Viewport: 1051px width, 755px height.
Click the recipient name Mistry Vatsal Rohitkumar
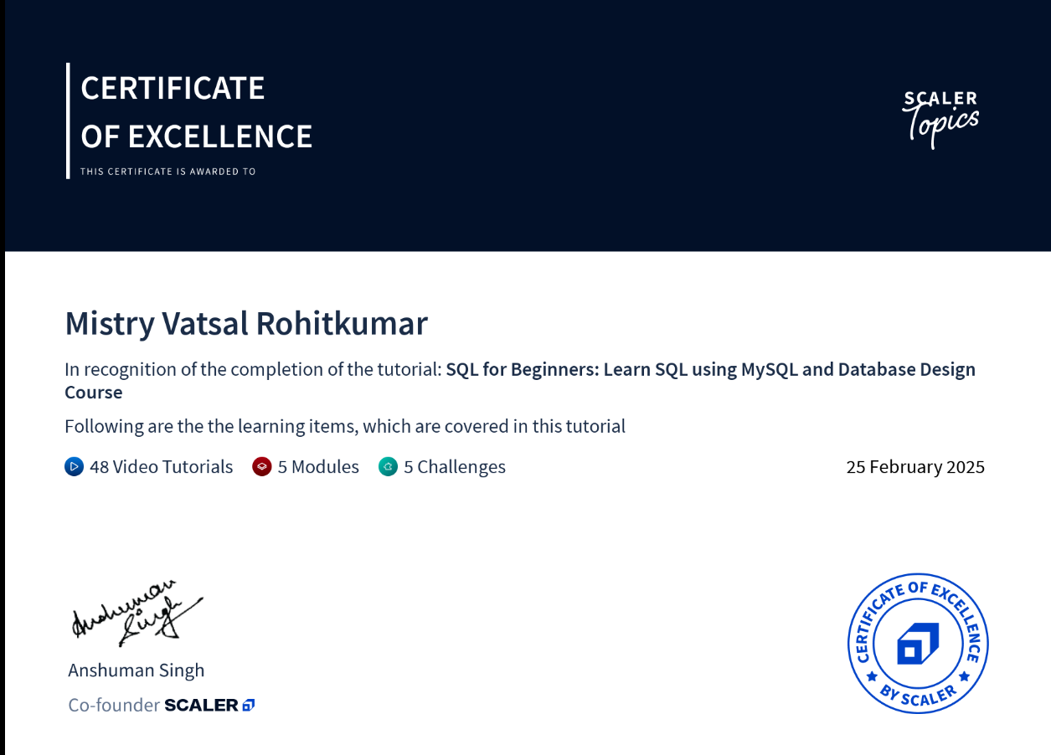coord(246,324)
